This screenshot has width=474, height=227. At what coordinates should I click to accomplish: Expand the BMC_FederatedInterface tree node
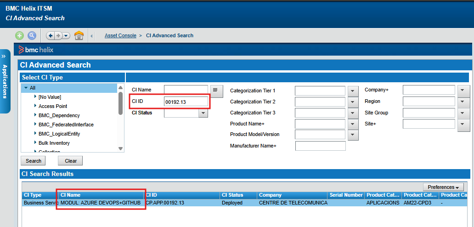click(x=36, y=125)
